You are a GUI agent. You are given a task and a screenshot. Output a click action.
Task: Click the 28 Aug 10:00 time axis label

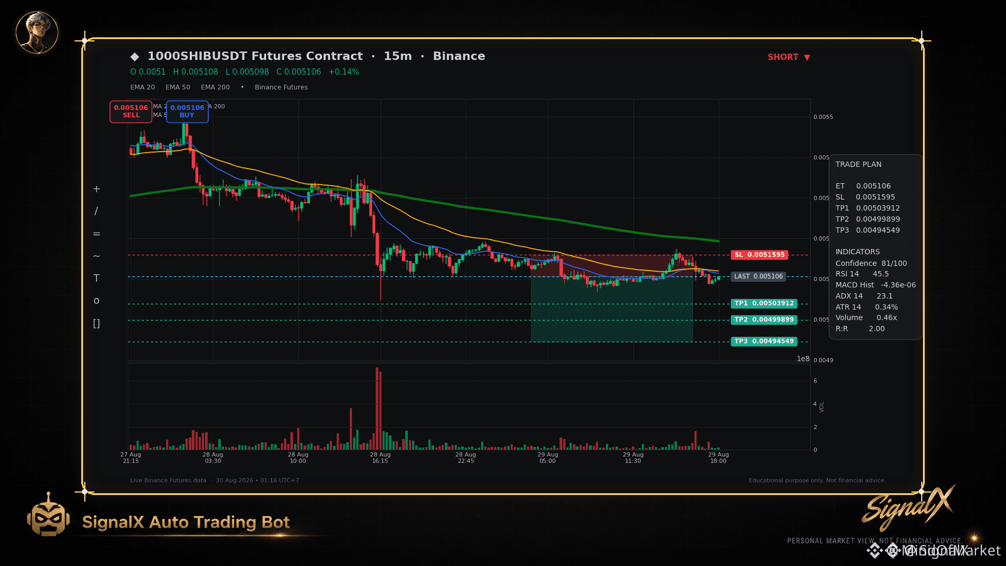[x=298, y=458]
